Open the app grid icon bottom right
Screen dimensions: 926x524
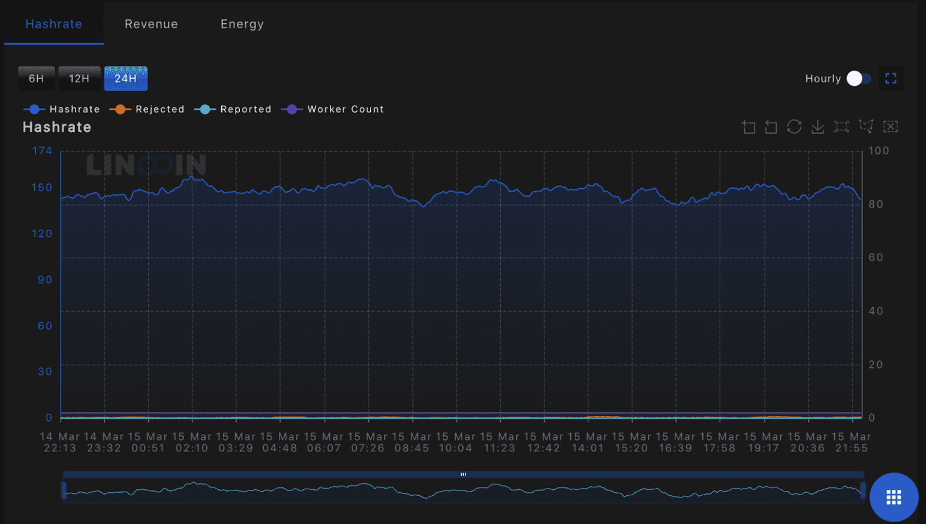point(893,497)
